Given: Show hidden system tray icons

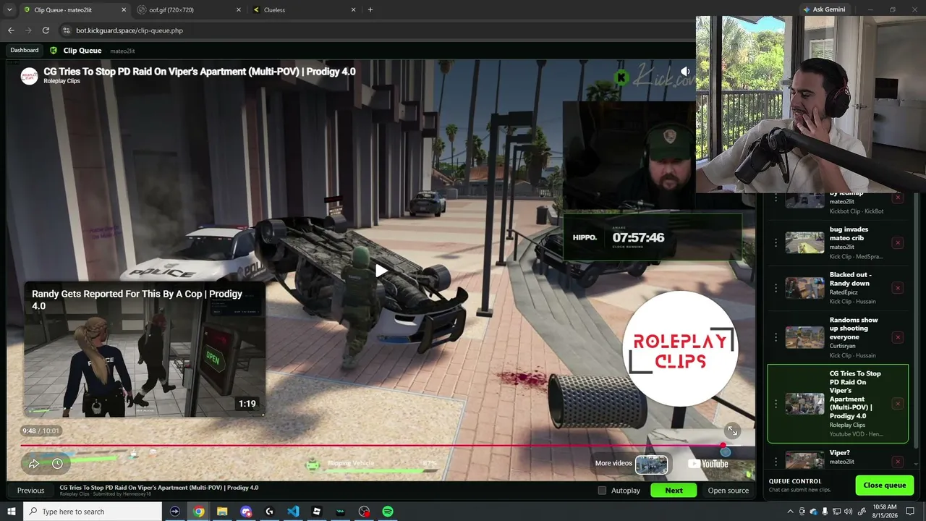Looking at the screenshot, I should pyautogui.click(x=790, y=512).
